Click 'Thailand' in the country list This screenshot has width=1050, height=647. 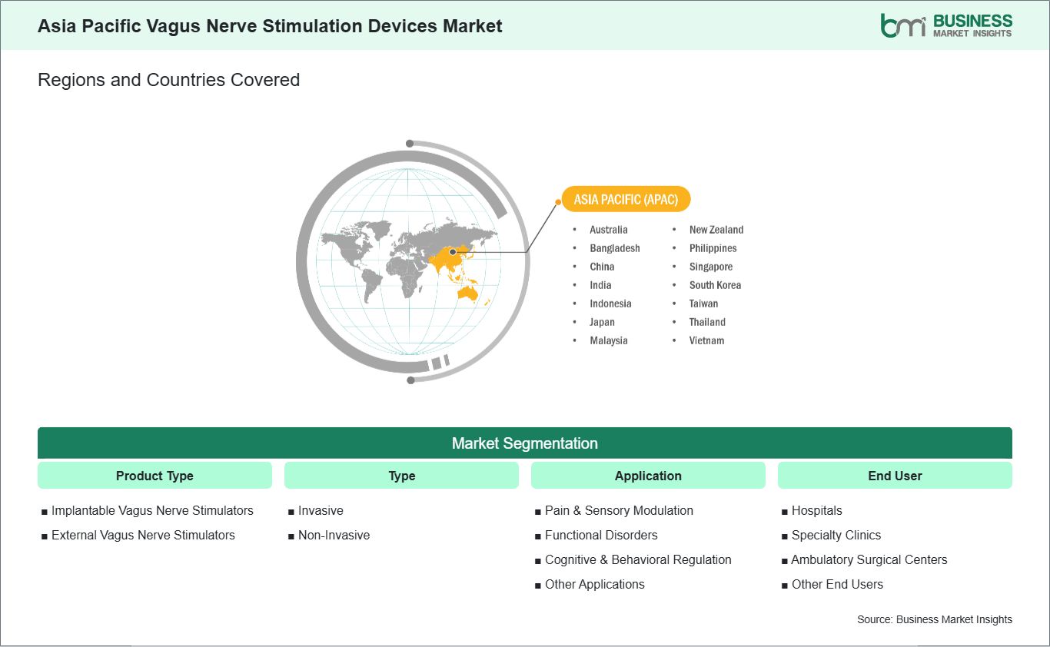click(x=707, y=322)
